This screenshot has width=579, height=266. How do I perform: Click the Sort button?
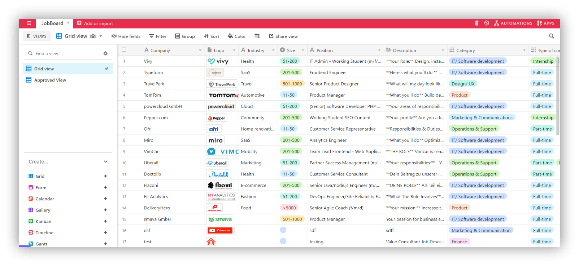click(212, 36)
